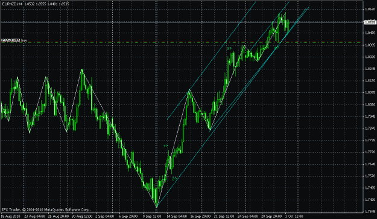Viewport: 377px width, 219px height.
Task: Click the 24 Sep 04:00 time label
Action: coord(248,216)
